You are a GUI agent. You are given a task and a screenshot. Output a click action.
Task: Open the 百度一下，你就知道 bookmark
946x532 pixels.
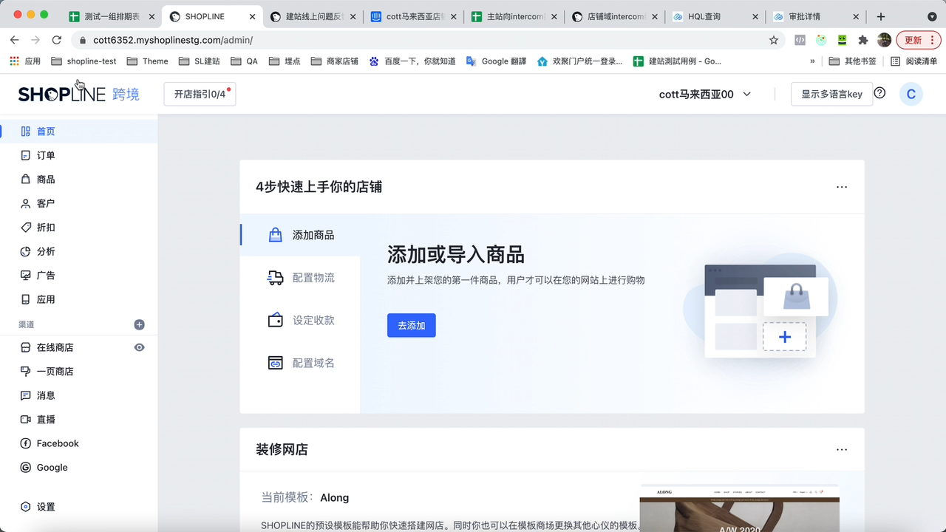click(412, 61)
